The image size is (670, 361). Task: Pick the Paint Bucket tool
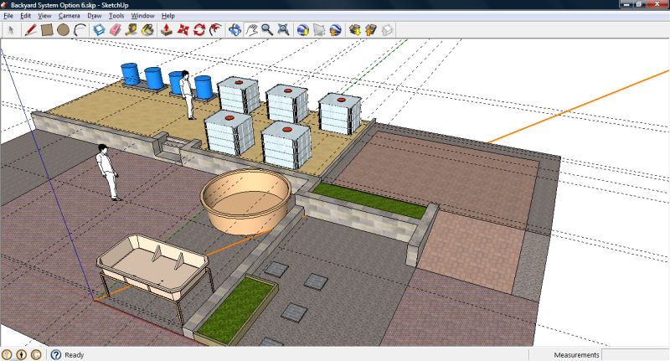[148, 30]
